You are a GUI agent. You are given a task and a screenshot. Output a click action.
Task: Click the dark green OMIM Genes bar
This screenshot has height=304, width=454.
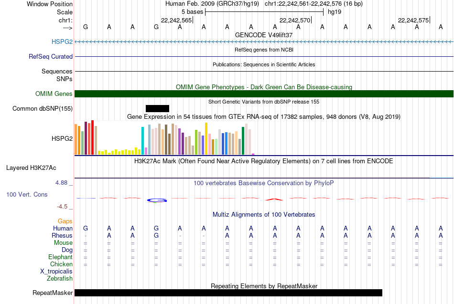click(x=264, y=94)
